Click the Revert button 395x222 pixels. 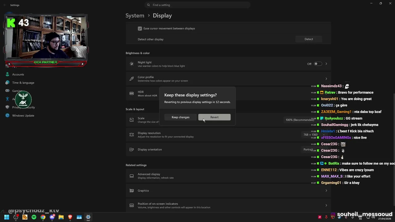pos(214,117)
